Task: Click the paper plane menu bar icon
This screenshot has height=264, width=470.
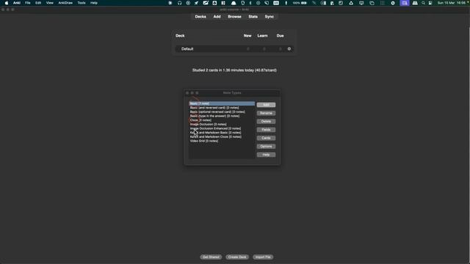Action: tap(196, 3)
